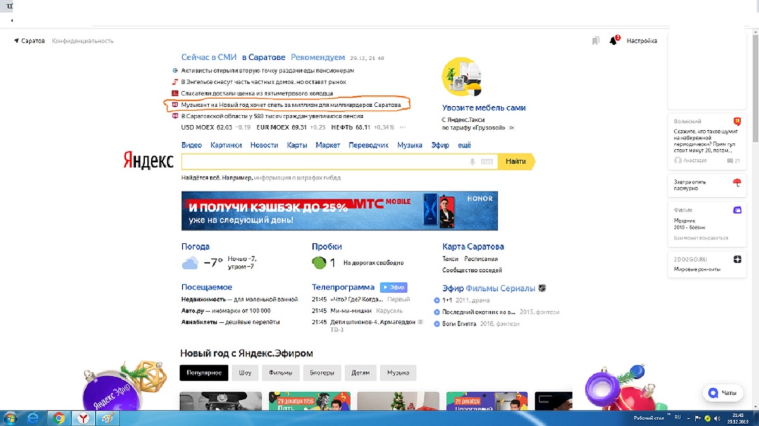Open the Конфиденциальность link

83,40
